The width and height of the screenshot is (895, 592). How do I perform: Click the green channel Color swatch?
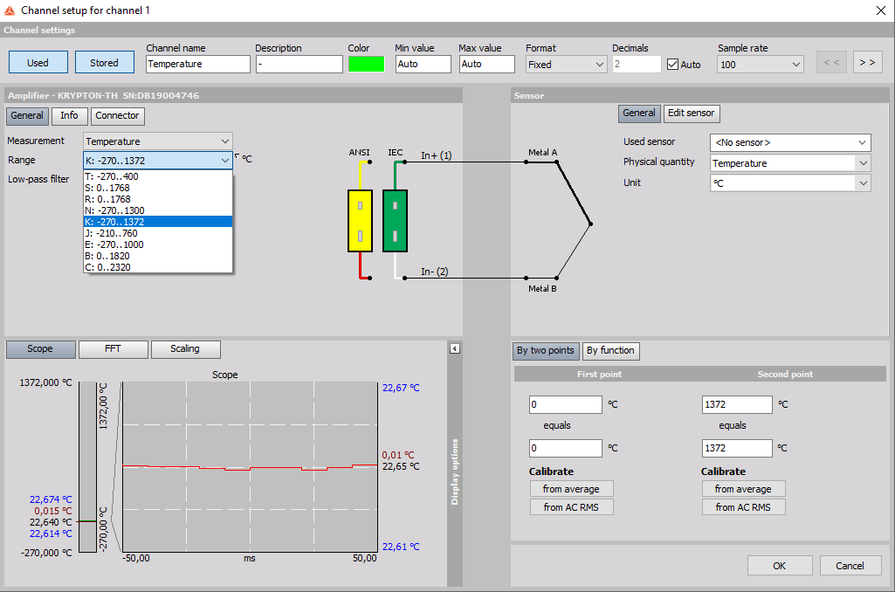coord(367,64)
